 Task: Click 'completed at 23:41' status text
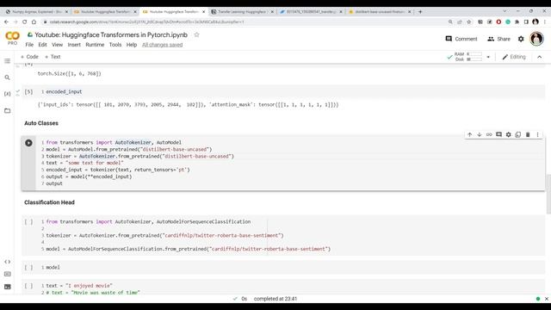(x=275, y=299)
